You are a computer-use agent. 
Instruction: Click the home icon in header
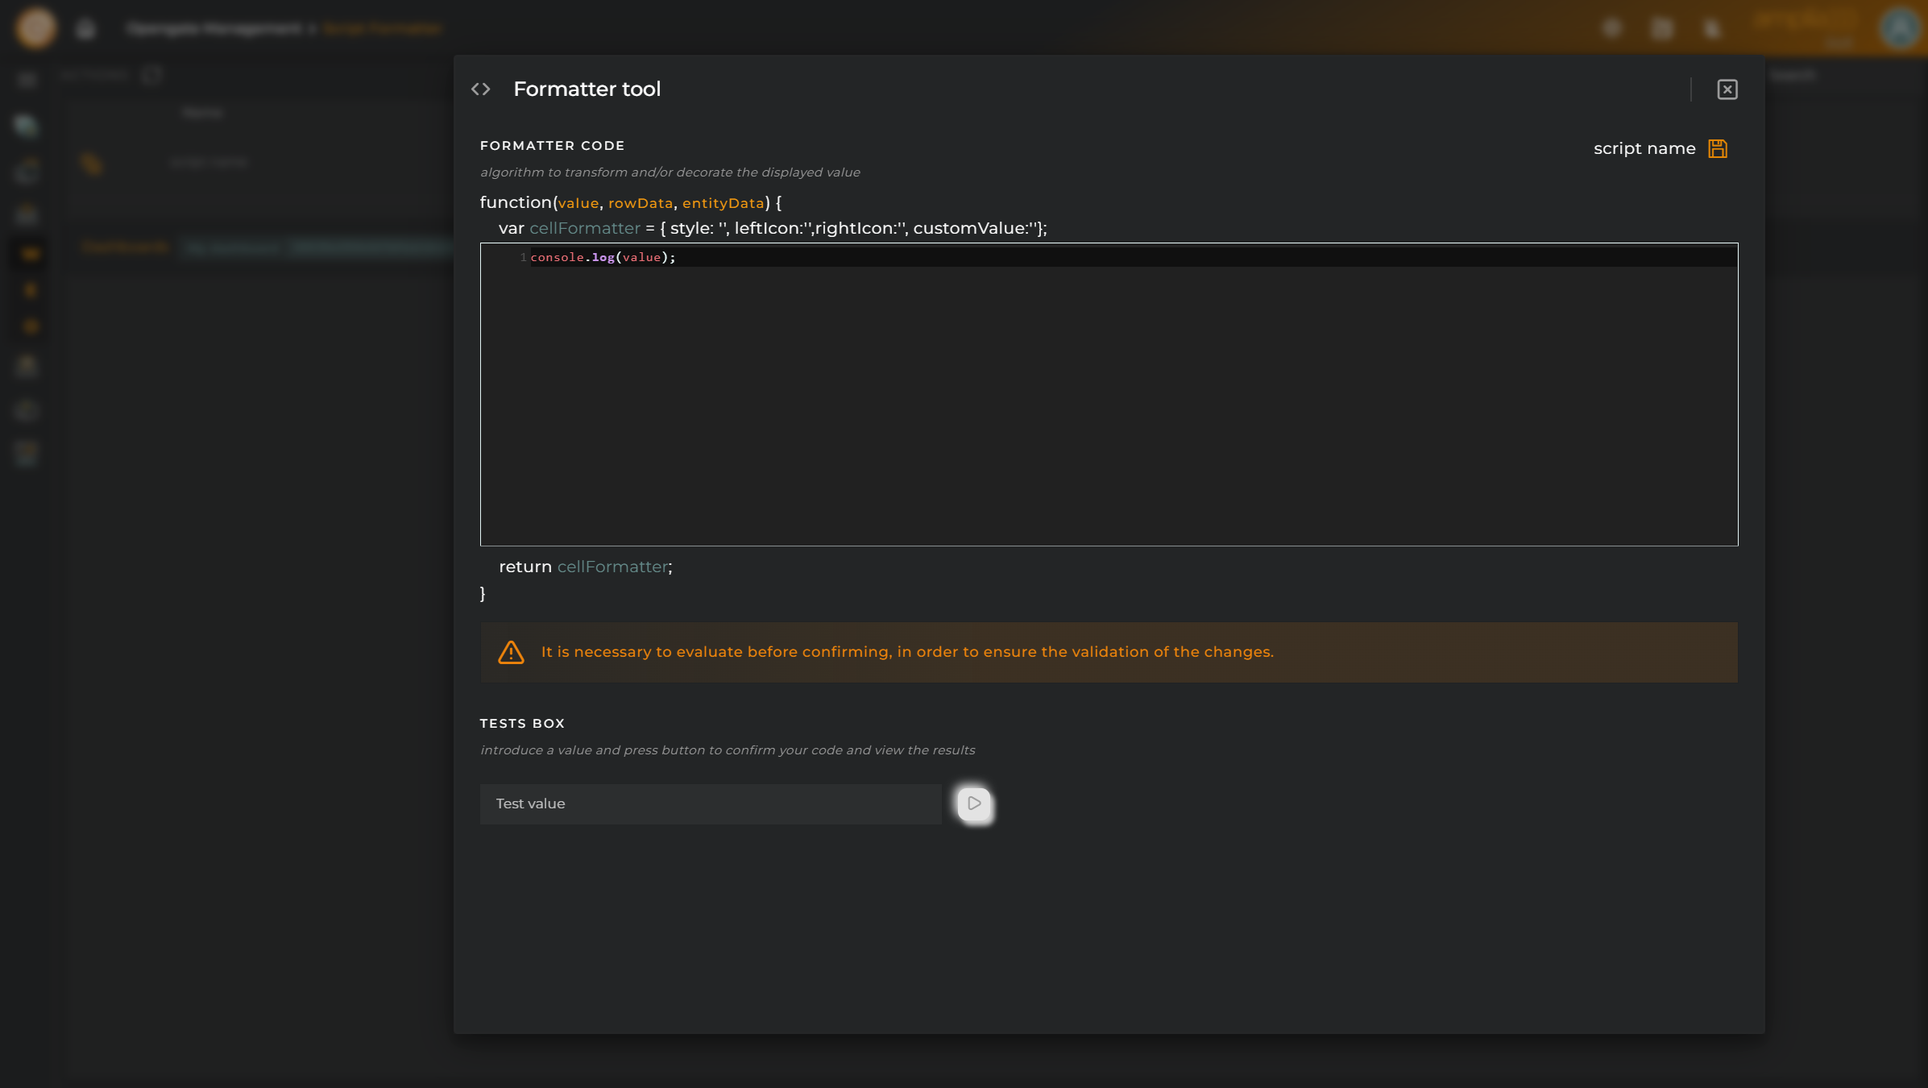85,29
